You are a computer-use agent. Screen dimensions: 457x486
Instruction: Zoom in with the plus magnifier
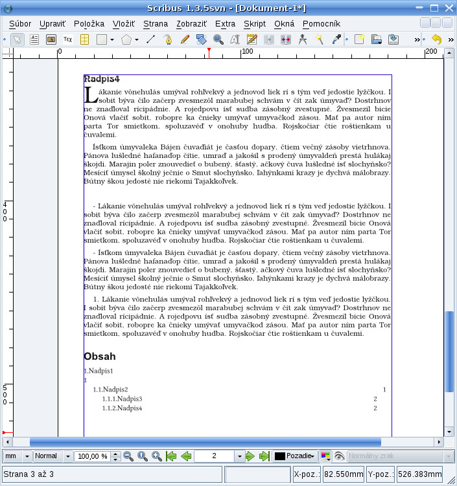pos(157,456)
